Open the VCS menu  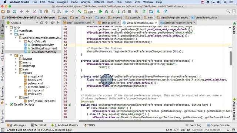[x=137, y=2]
